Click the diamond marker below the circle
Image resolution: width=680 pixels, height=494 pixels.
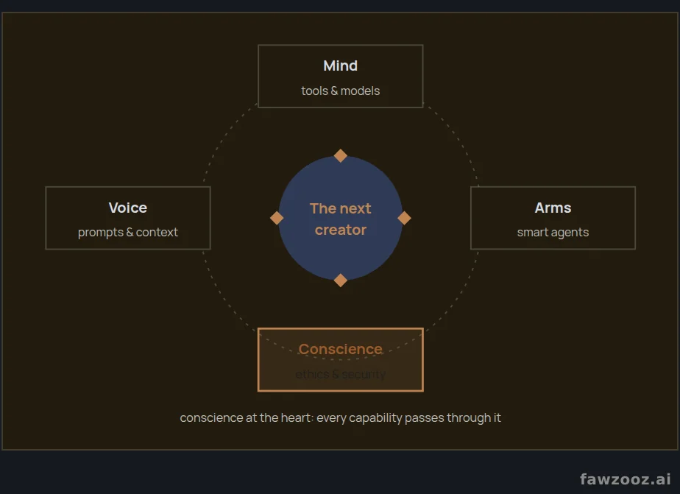click(341, 280)
